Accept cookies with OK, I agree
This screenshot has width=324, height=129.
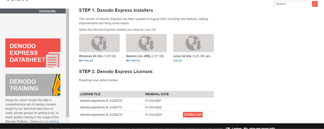(x=233, y=128)
